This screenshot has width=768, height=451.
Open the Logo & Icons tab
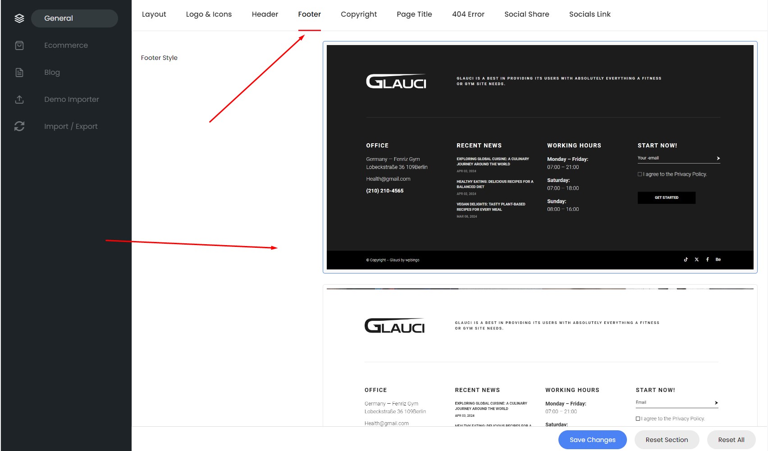point(209,14)
